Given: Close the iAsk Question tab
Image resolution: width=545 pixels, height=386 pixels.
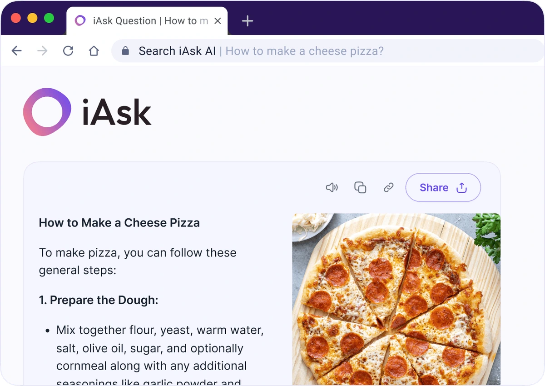Looking at the screenshot, I should pos(218,20).
